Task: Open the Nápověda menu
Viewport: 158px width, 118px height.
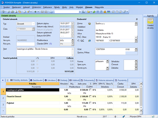Action: tap(99, 7)
